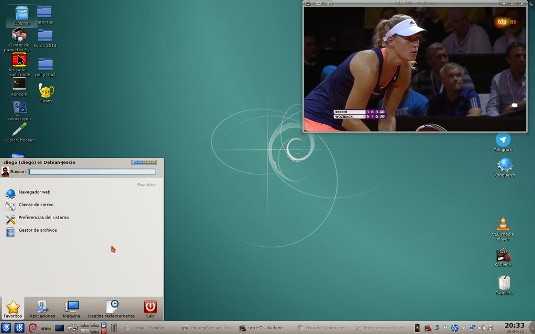Open KColorChooser from the desktop
535x334 pixels.
coord(19,129)
